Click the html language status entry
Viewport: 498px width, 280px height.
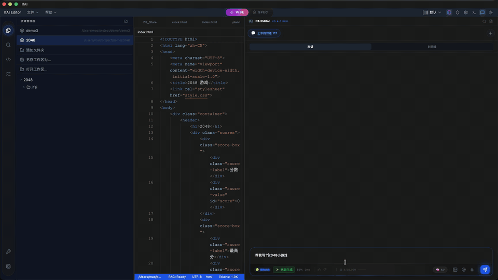point(209,277)
